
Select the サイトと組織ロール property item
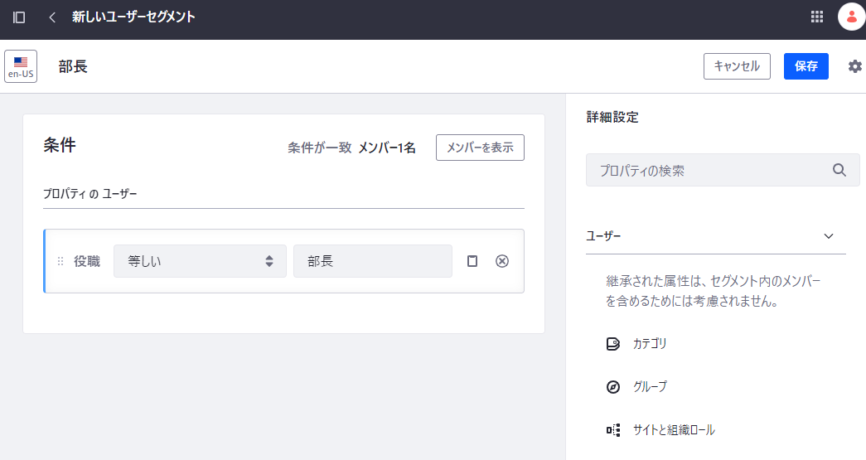(x=672, y=429)
